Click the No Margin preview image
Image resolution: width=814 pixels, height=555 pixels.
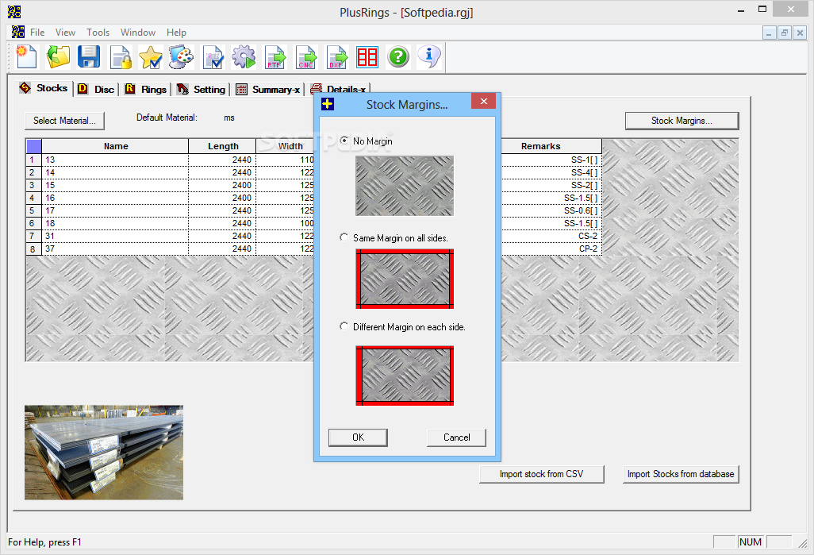coord(405,186)
